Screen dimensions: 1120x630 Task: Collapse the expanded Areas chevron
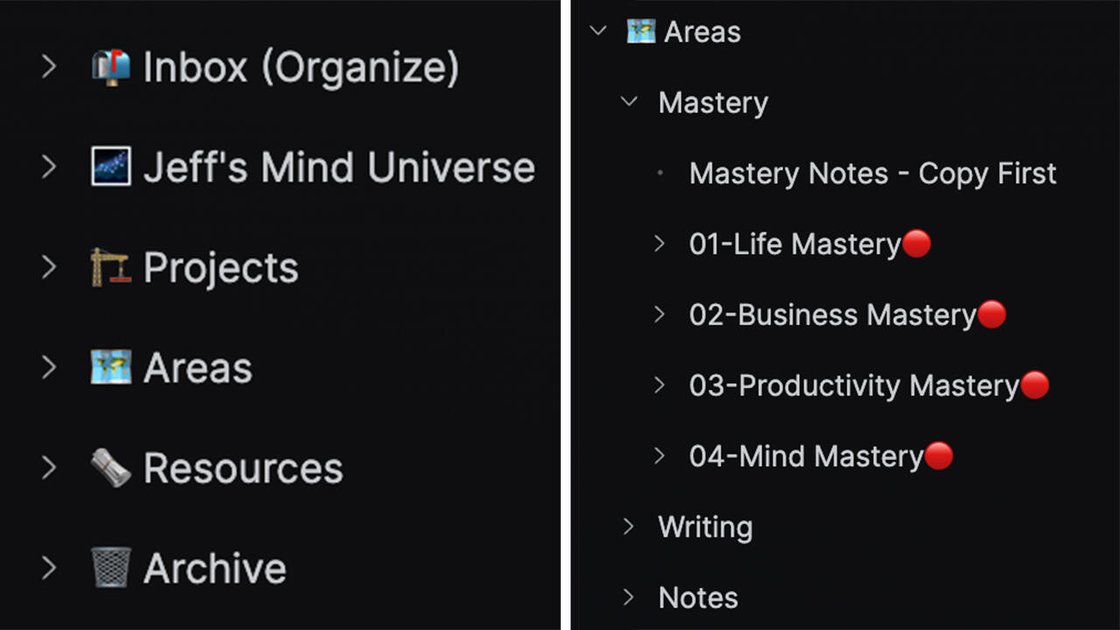coord(598,31)
